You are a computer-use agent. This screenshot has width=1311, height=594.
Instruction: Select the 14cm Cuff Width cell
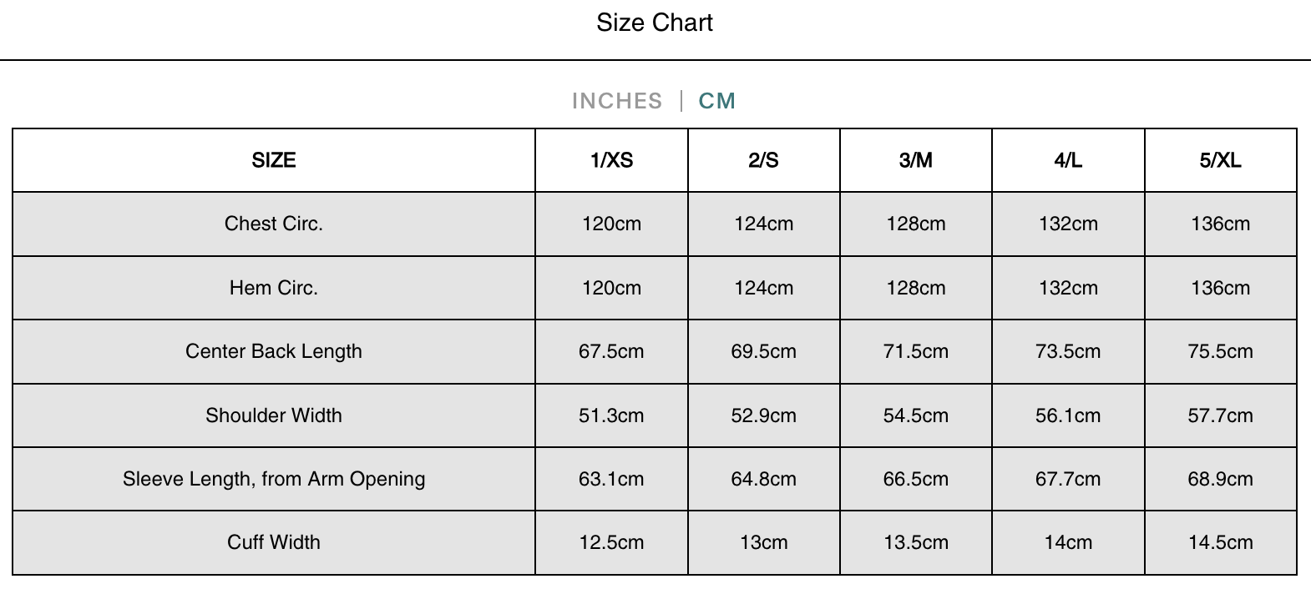coord(1068,542)
